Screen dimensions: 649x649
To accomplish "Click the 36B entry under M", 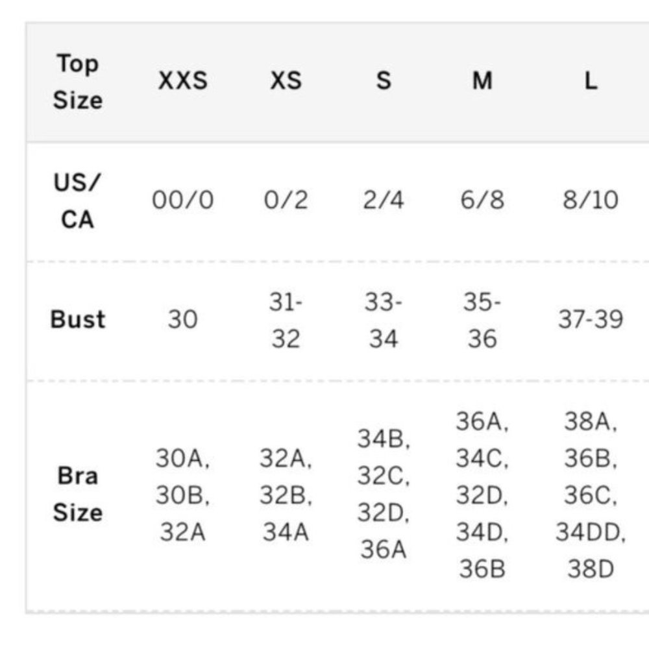I will (482, 569).
